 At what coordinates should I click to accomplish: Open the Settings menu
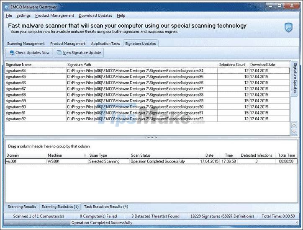tap(23, 16)
